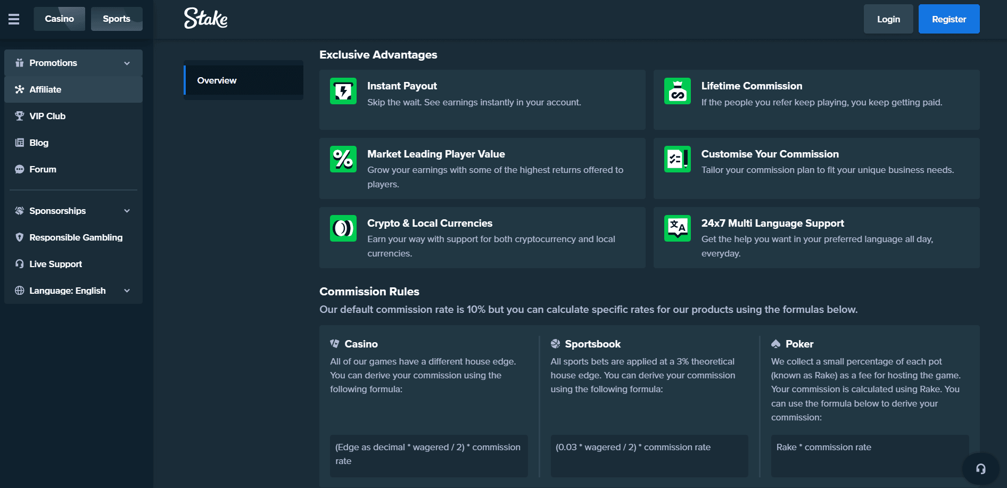Open the floating live support headset button
The height and width of the screenshot is (488, 1007).
click(x=980, y=469)
